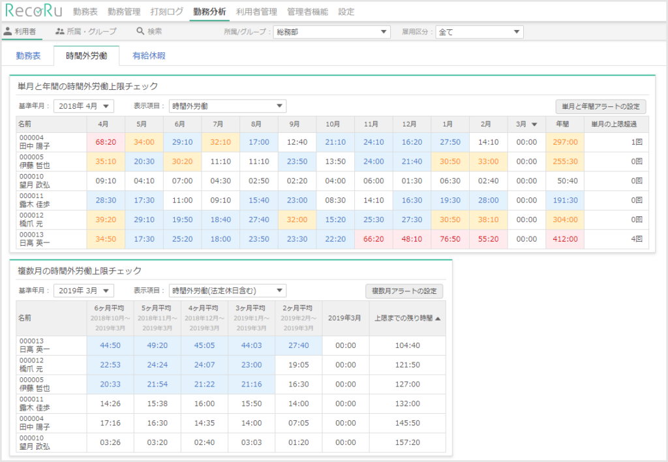Image resolution: width=668 pixels, height=462 pixels.
Task: Open the 時間外労働 display item dropdown
Action: [x=227, y=106]
